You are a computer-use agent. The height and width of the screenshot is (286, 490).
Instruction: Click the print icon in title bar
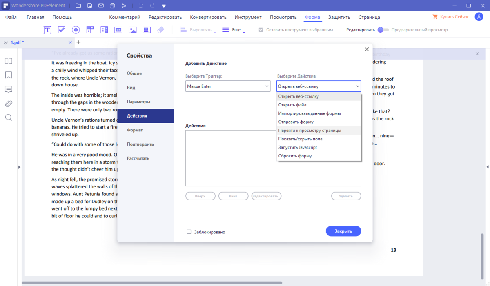coord(112,6)
